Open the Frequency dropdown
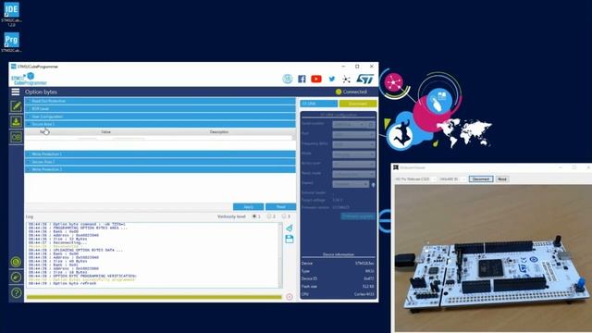Screen dimensions: 592x333 [x=353, y=144]
